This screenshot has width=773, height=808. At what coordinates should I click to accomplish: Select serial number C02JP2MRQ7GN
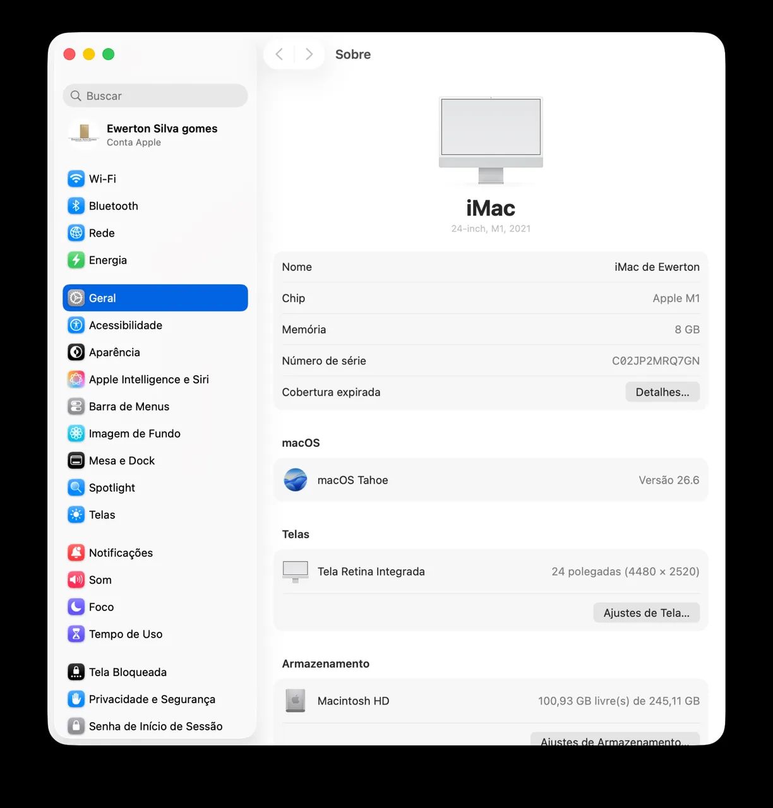click(656, 361)
